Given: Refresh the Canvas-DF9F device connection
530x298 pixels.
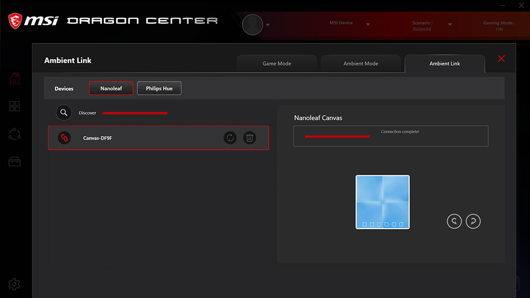Looking at the screenshot, I should [x=230, y=138].
